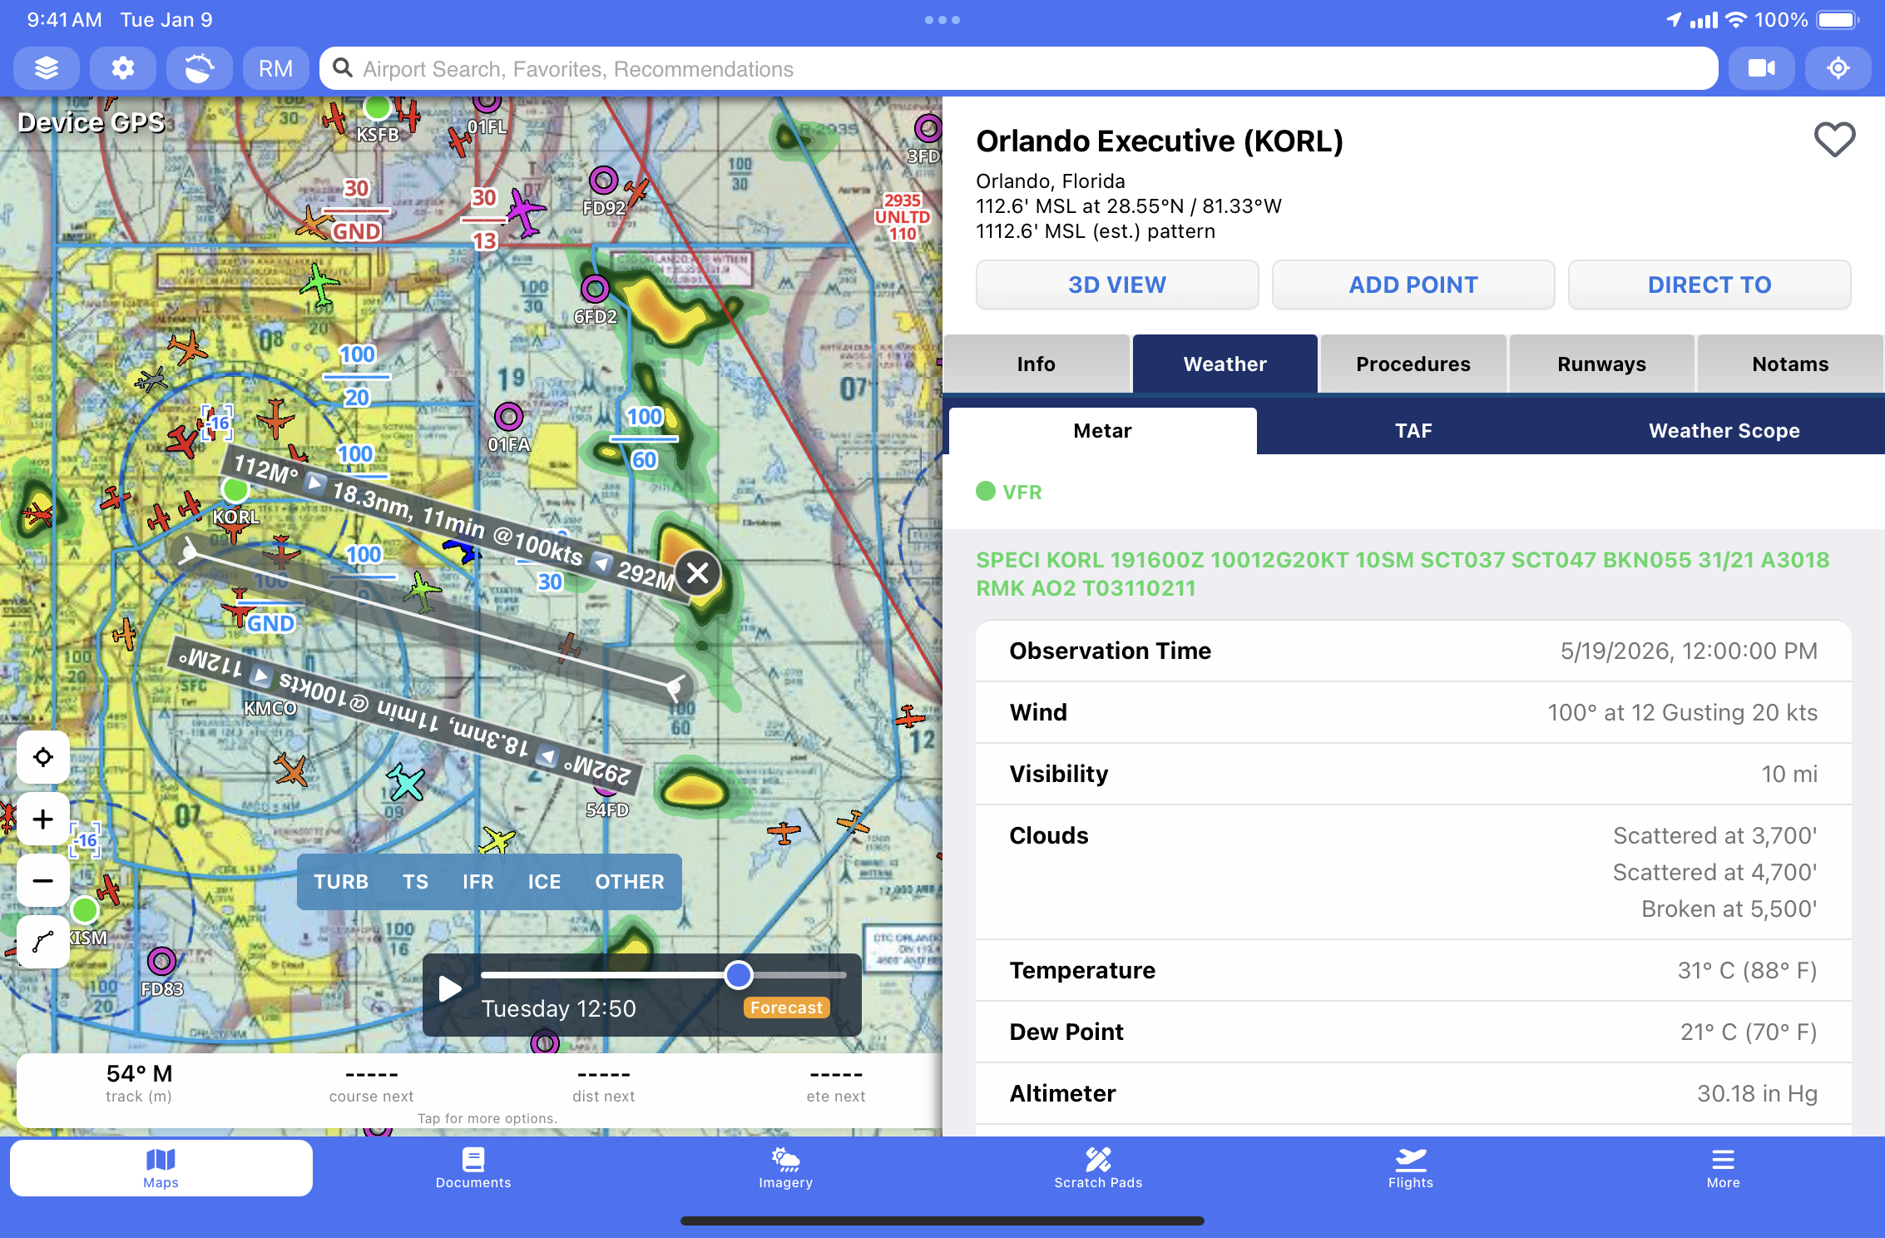Tap the video camera icon
This screenshot has height=1238, width=1885.
(1761, 68)
